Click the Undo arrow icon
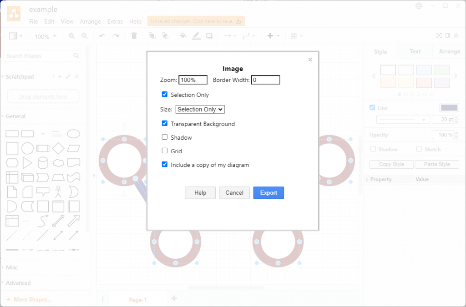Viewport: 466px width, 307px height. (102, 36)
